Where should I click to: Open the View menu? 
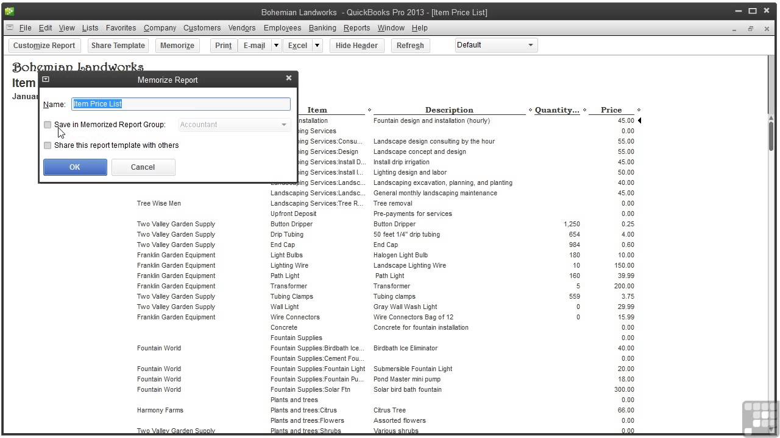(x=66, y=28)
